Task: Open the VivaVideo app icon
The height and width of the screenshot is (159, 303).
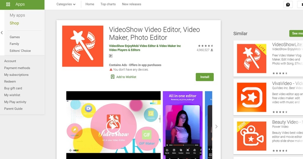Action: [252, 97]
